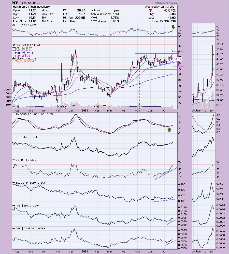Click the red down-triangle change indicator
This screenshot has height=254, width=229.
click(x=150, y=10)
